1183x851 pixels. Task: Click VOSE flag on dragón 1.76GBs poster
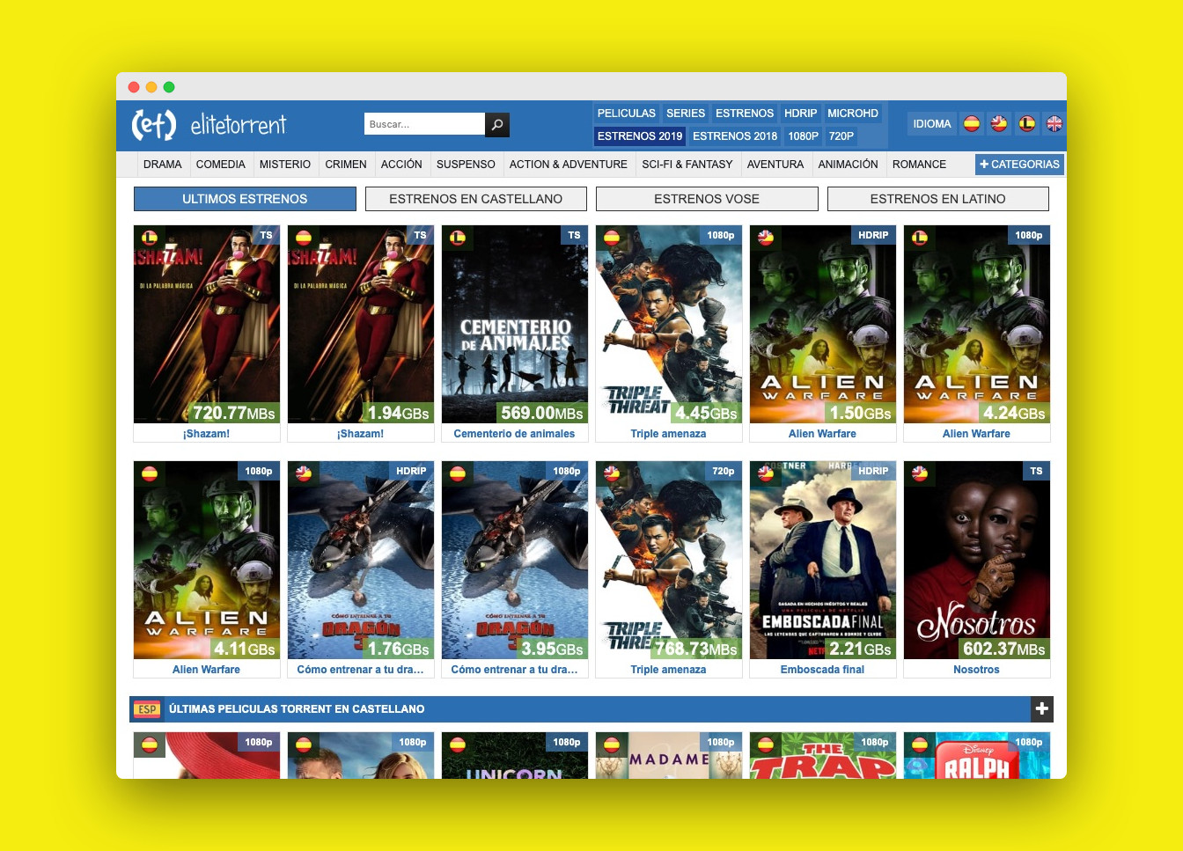[x=304, y=473]
